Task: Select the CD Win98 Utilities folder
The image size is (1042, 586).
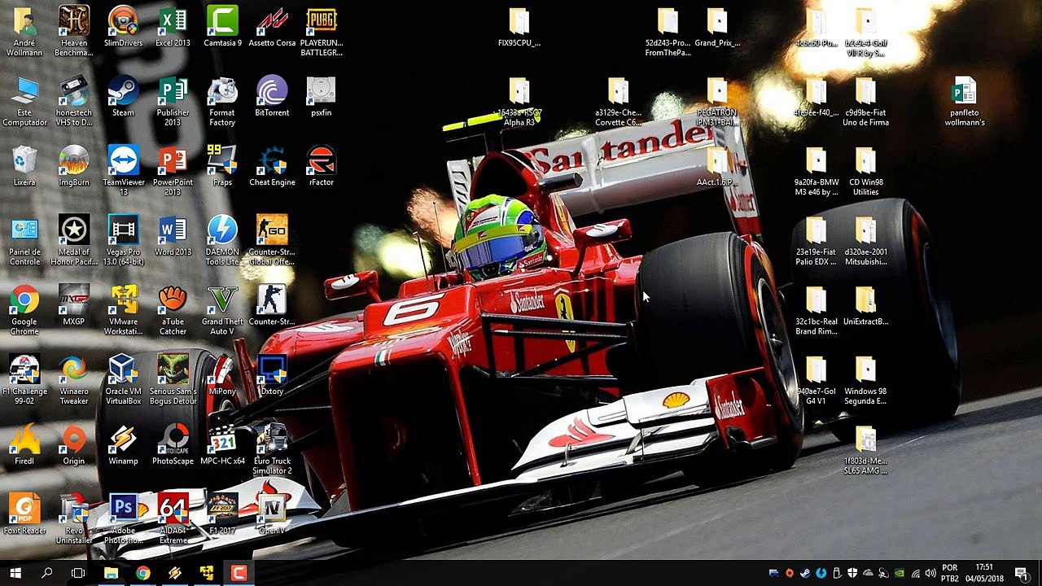Action: coord(865,170)
